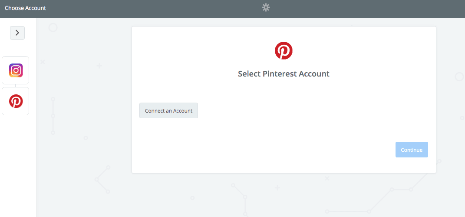Screen dimensions: 465x217
Task: Click Connect an Account button
Action: click(169, 110)
